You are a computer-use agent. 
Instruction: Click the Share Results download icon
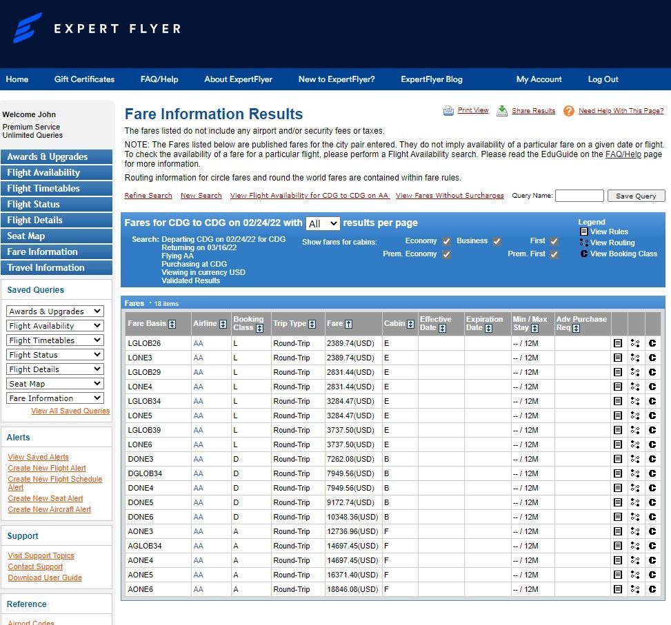[x=502, y=111]
